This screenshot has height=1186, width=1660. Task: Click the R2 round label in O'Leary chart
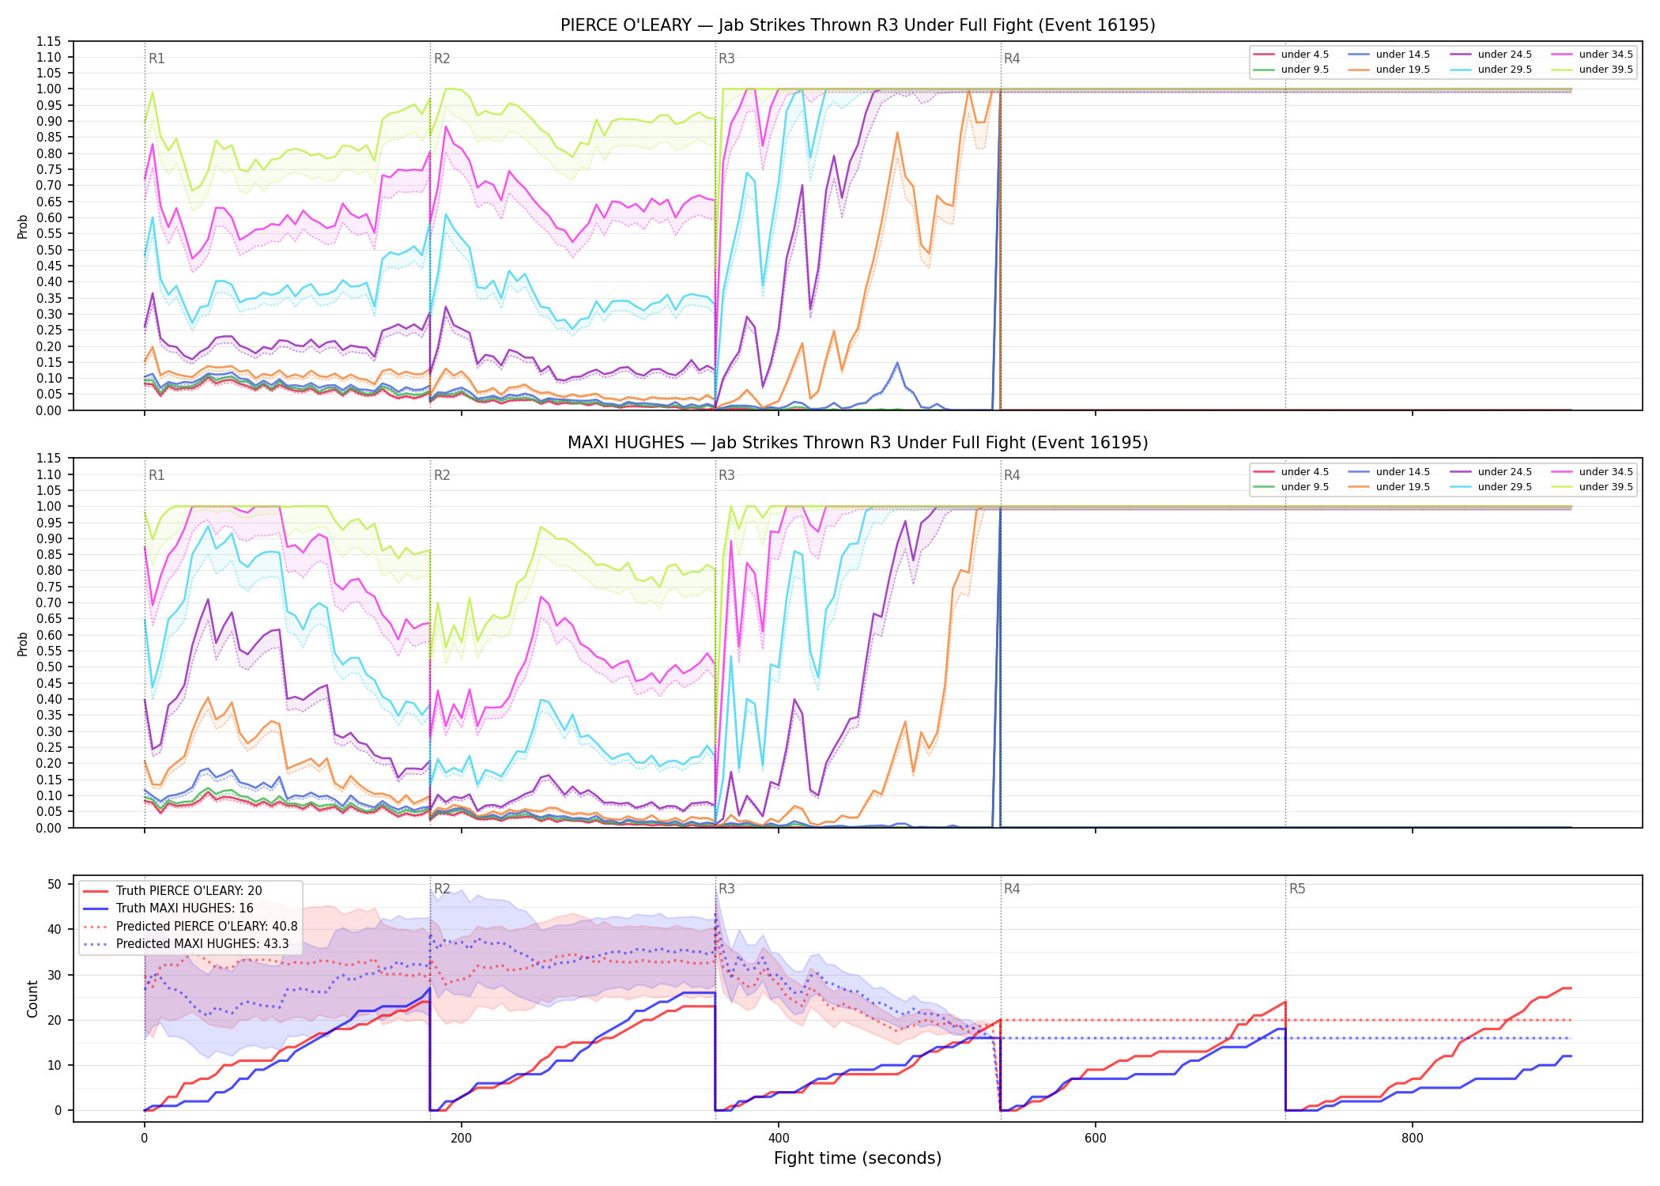coord(442,59)
